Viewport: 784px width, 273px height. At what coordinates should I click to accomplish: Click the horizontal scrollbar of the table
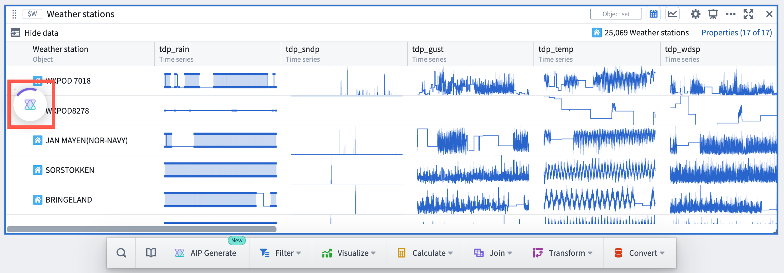[141, 229]
